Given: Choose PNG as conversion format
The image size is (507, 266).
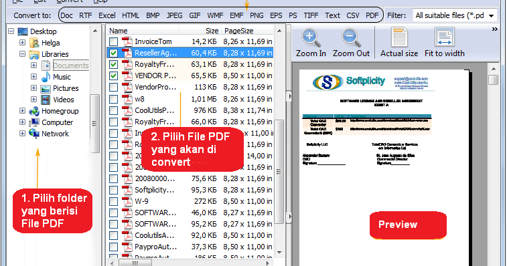Looking at the screenshot, I should point(257,15).
